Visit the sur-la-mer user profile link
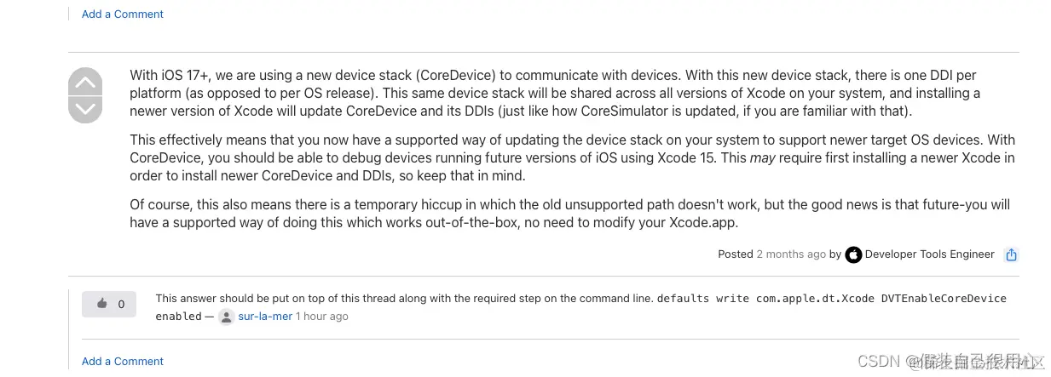 pos(264,316)
